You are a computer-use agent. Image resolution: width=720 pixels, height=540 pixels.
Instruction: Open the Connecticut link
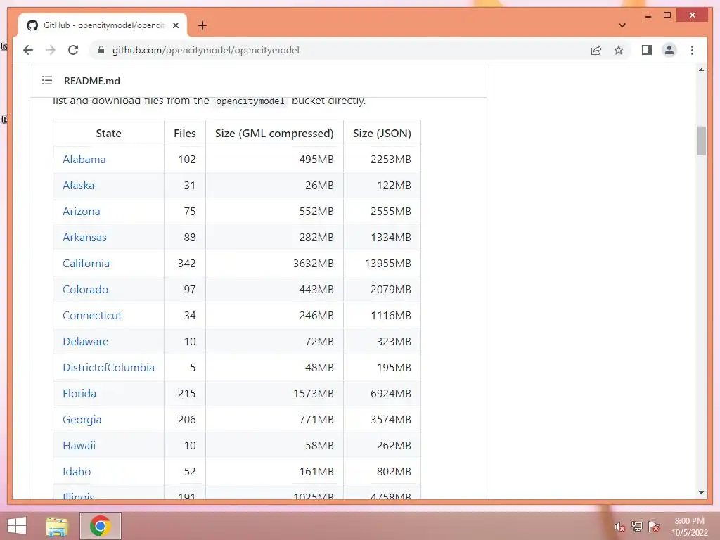[92, 316]
